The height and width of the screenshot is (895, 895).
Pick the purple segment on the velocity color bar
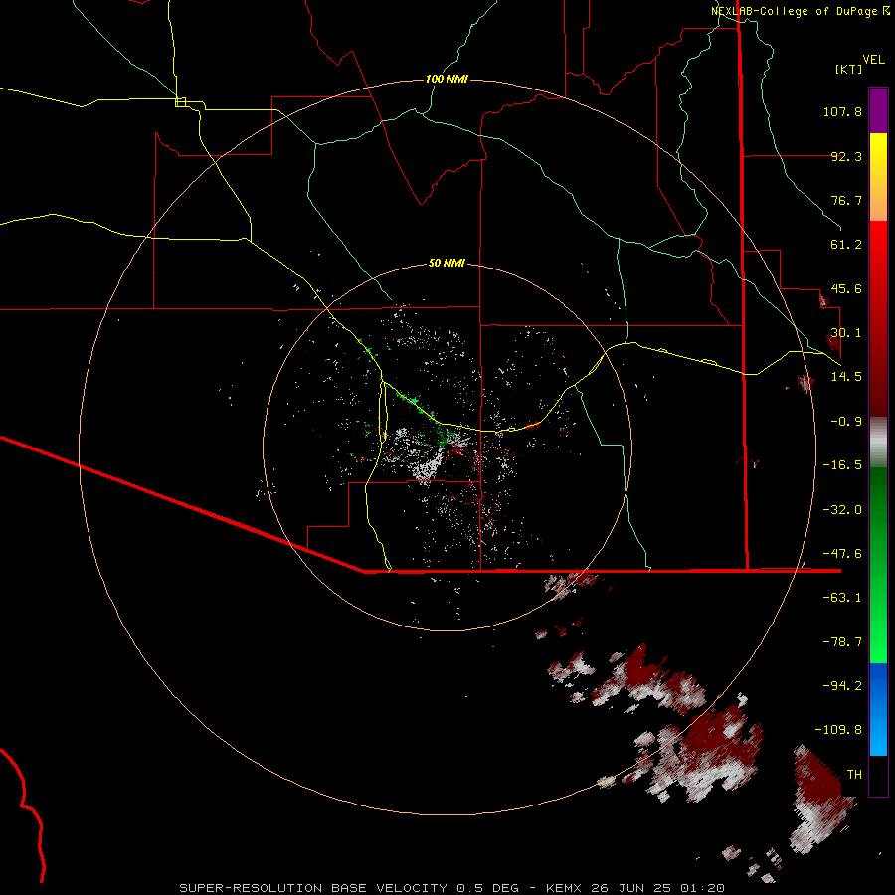pos(878,110)
